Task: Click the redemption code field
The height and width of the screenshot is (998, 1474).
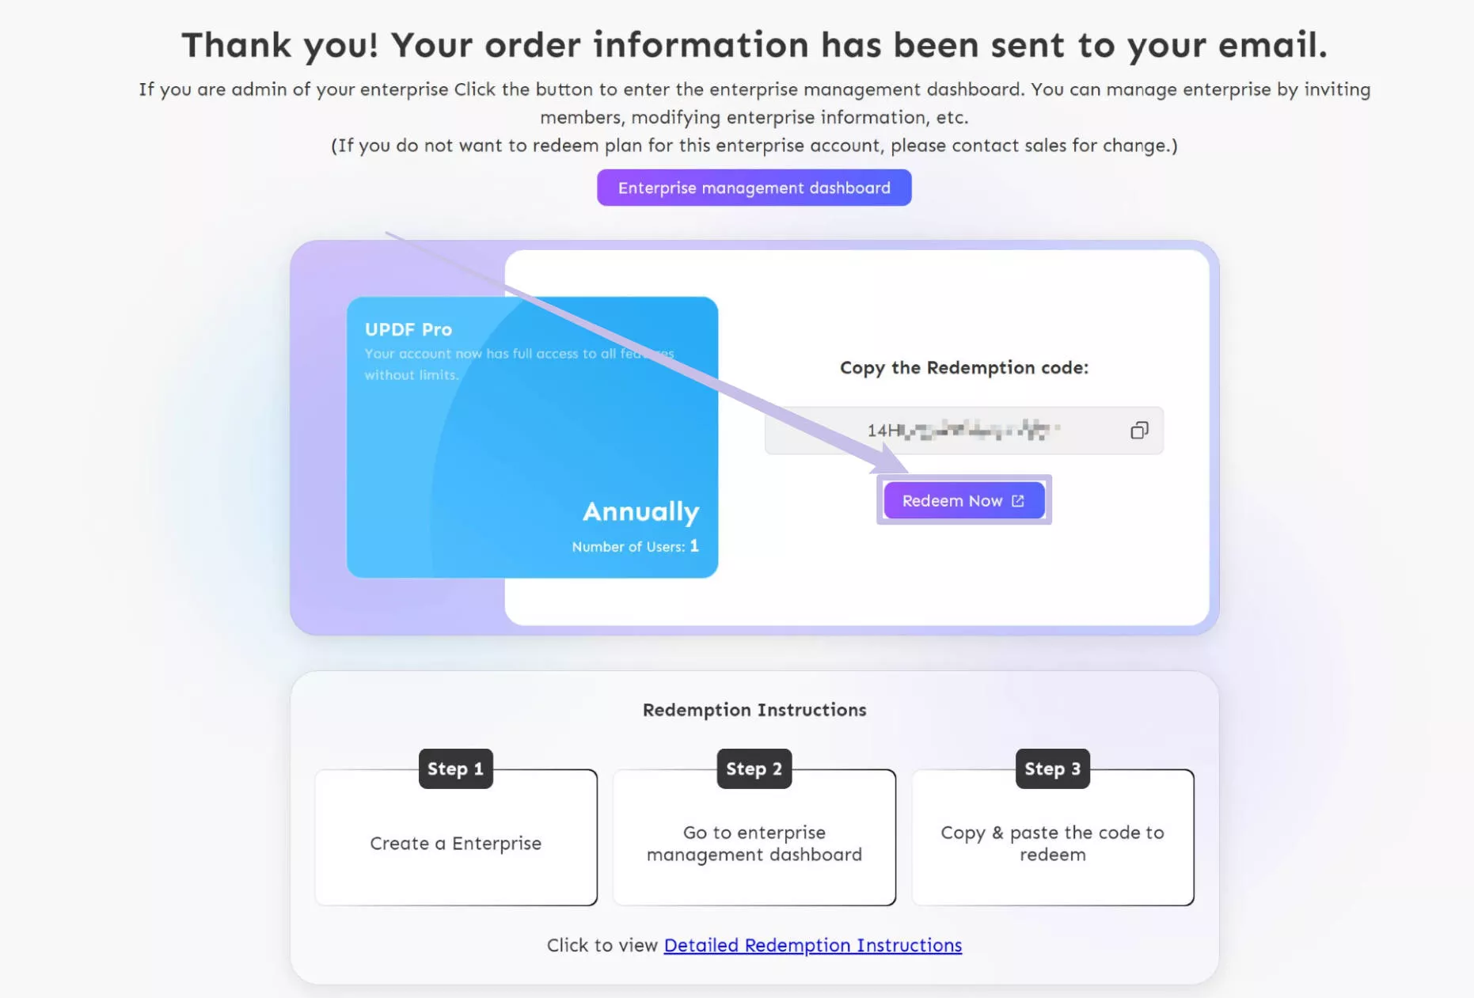Action: (x=963, y=431)
